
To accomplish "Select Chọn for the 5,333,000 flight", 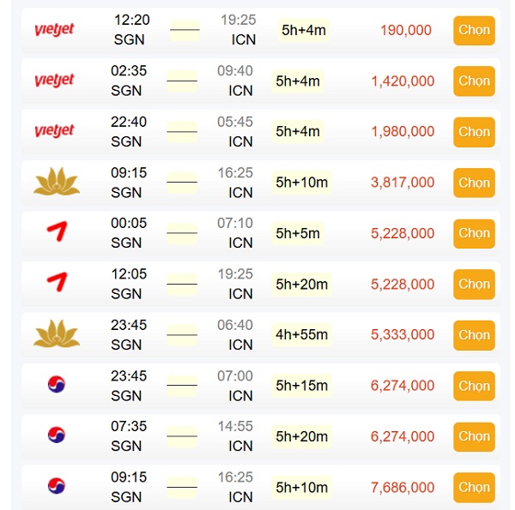I will coord(474,335).
